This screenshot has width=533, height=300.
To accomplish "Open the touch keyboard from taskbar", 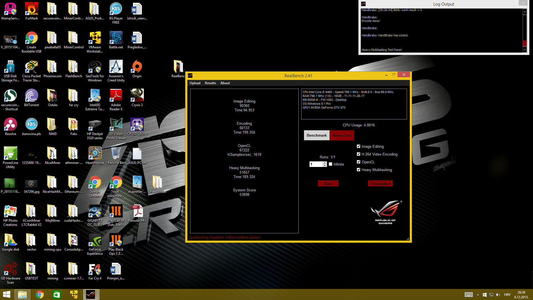I will 469,295.
